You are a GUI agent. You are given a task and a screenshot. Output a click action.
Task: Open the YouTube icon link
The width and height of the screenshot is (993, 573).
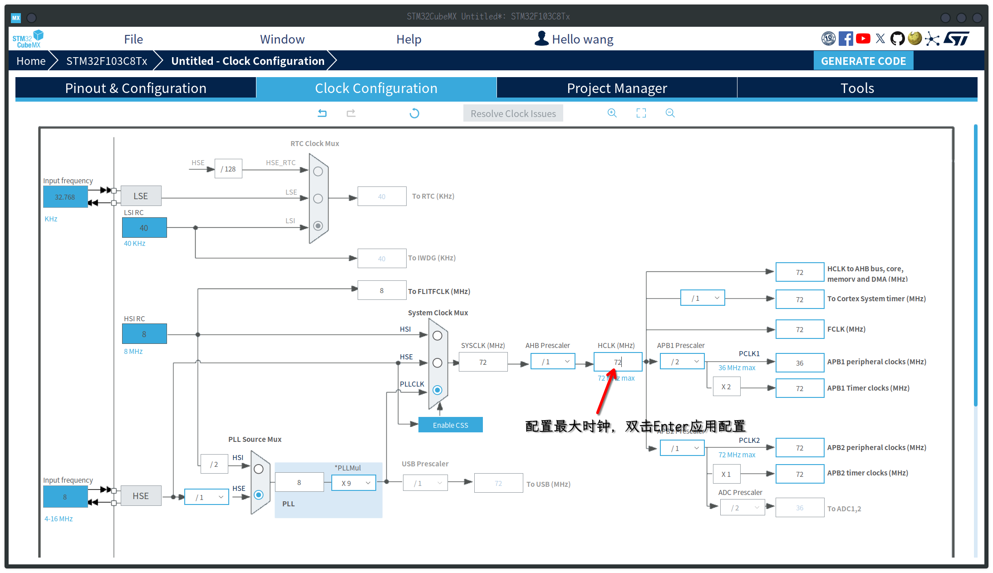pyautogui.click(x=863, y=39)
